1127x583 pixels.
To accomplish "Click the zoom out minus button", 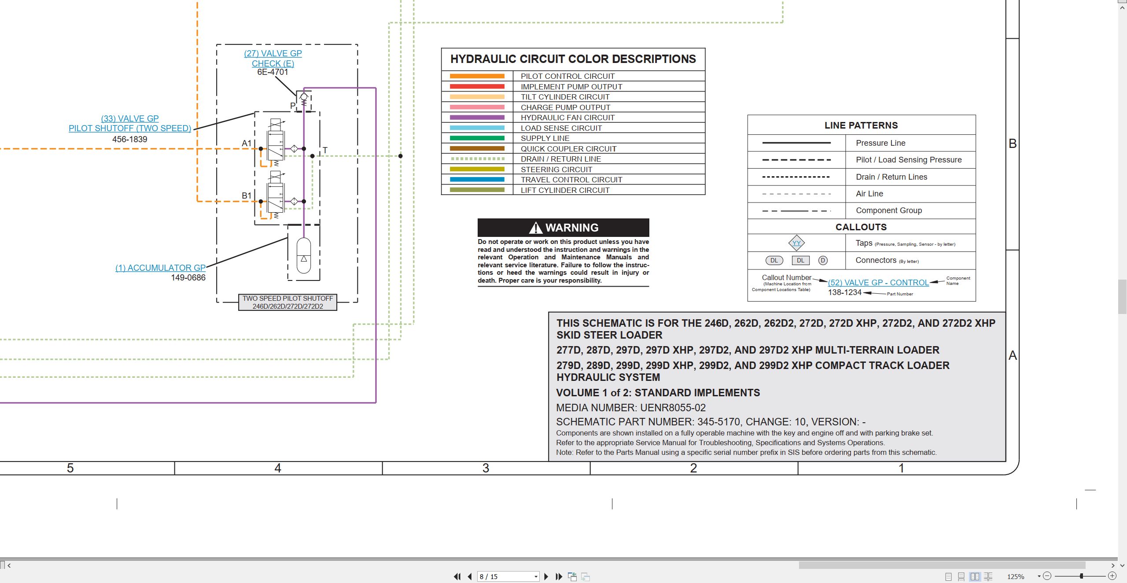I will [x=1047, y=576].
